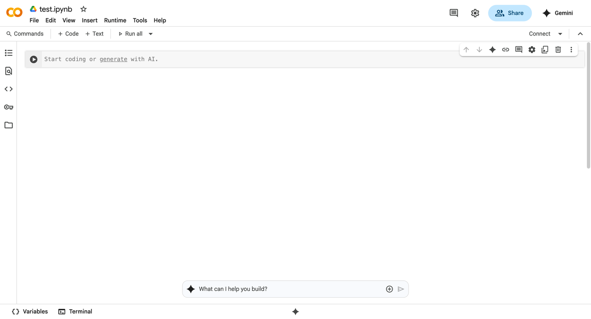The height and width of the screenshot is (319, 591).
Task: Expand the Connect dropdown arrow
Action: click(x=560, y=34)
